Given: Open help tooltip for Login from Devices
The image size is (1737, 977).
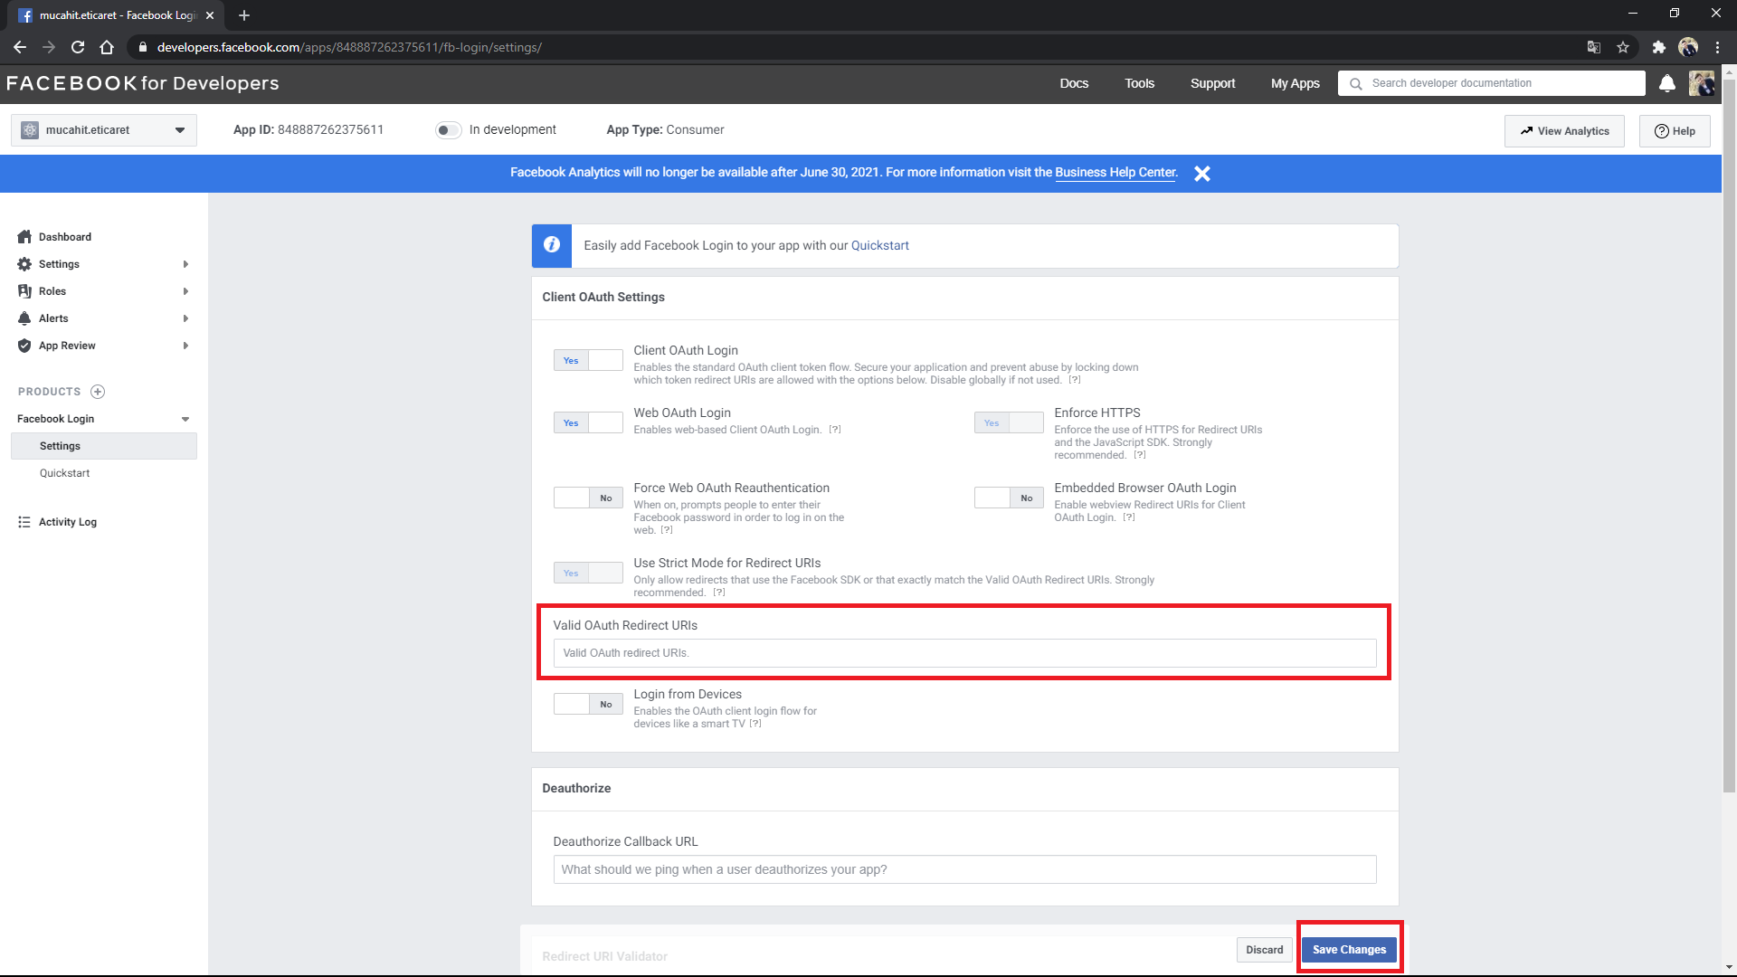Looking at the screenshot, I should tap(755, 724).
